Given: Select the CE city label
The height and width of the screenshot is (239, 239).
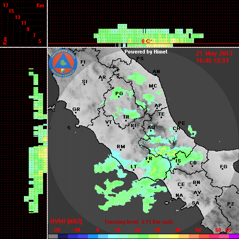Looking at the screenshot, I should pyautogui.click(x=181, y=185).
